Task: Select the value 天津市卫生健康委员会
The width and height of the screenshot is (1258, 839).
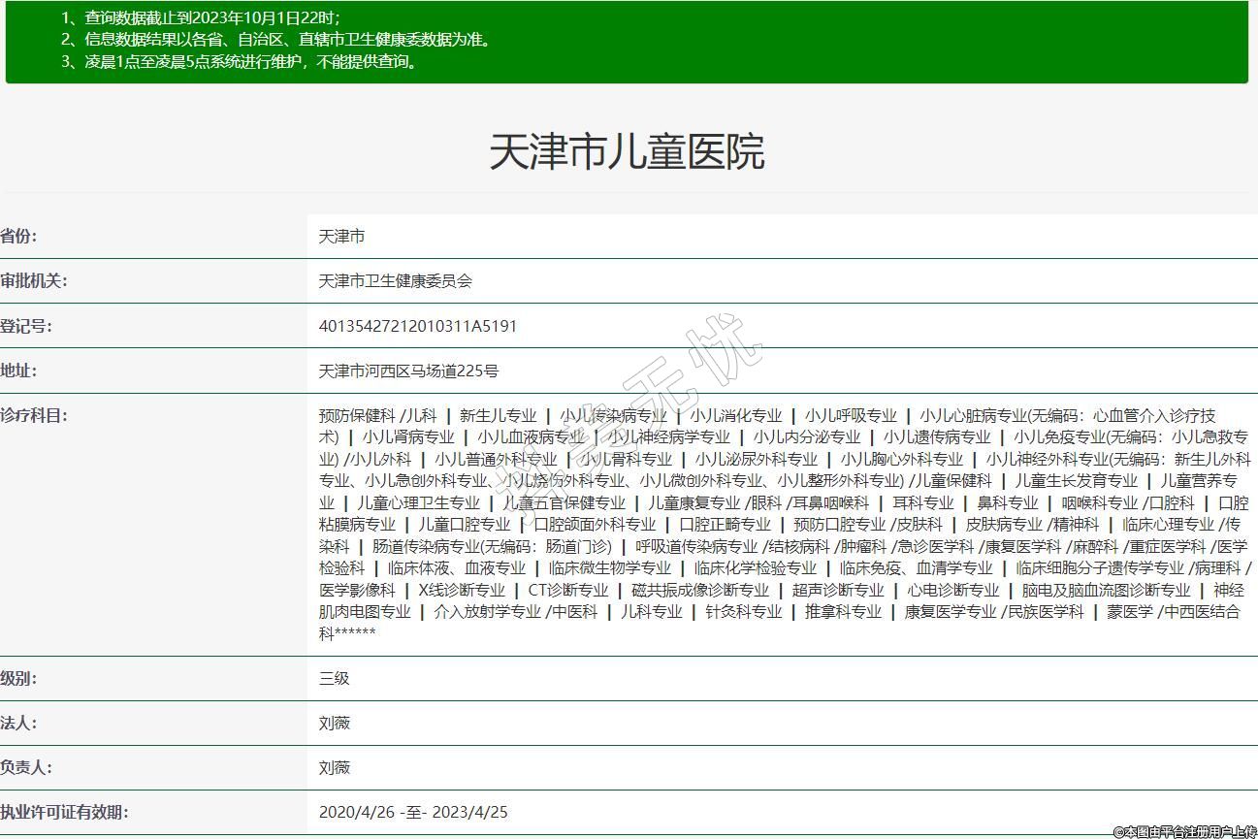Action: pyautogui.click(x=395, y=281)
